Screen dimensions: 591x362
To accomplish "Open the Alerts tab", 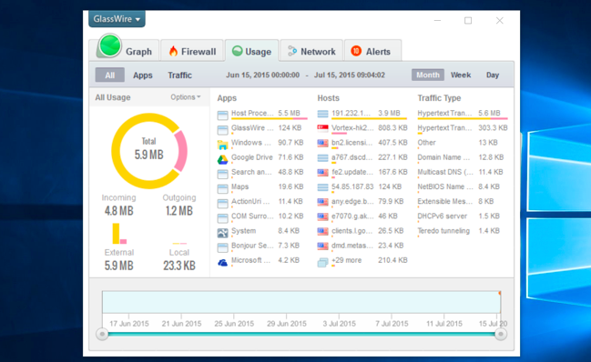I will pos(372,51).
